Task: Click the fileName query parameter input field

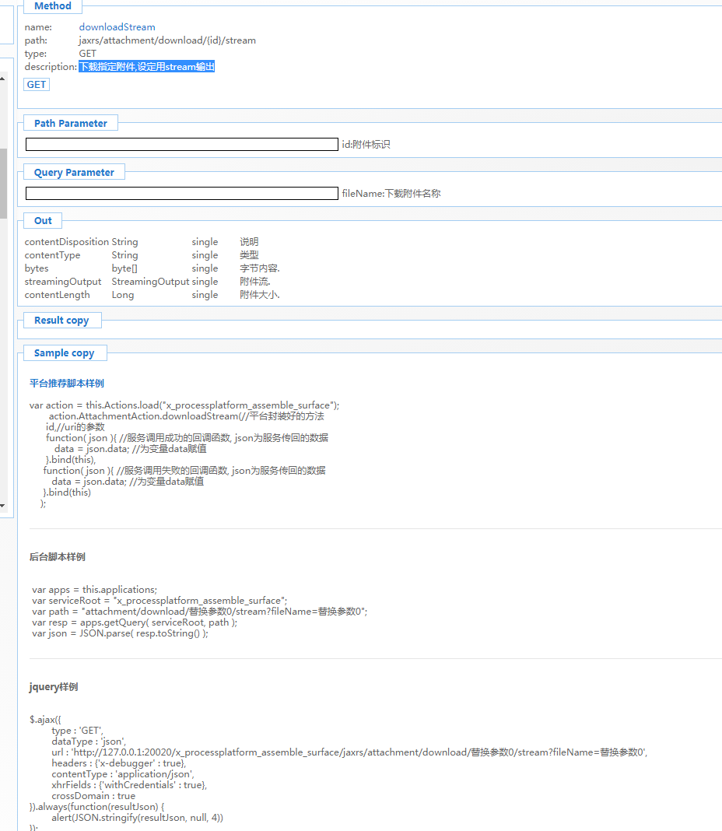Action: click(x=182, y=194)
